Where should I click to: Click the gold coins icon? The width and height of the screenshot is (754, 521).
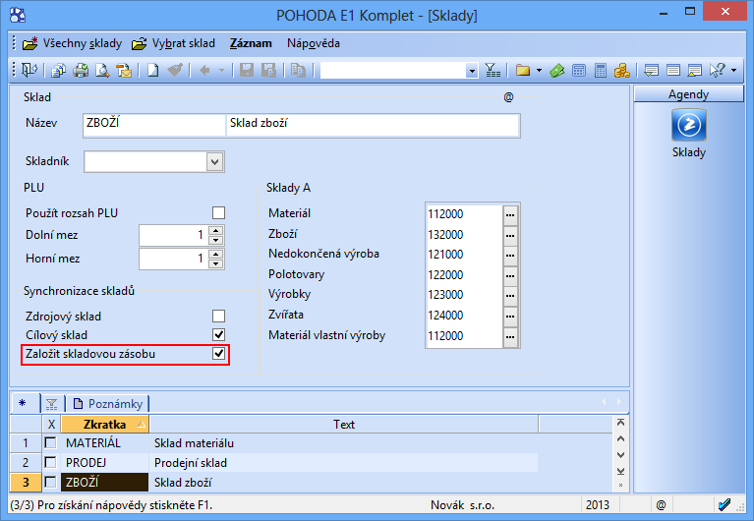point(621,71)
